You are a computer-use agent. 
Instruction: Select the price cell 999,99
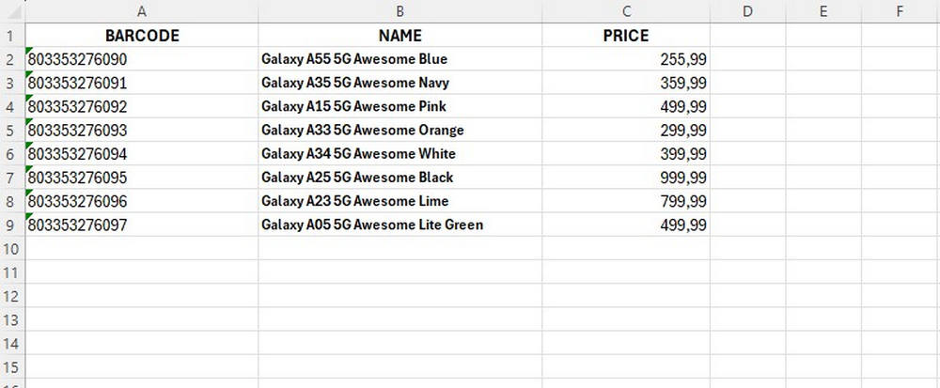coord(625,177)
